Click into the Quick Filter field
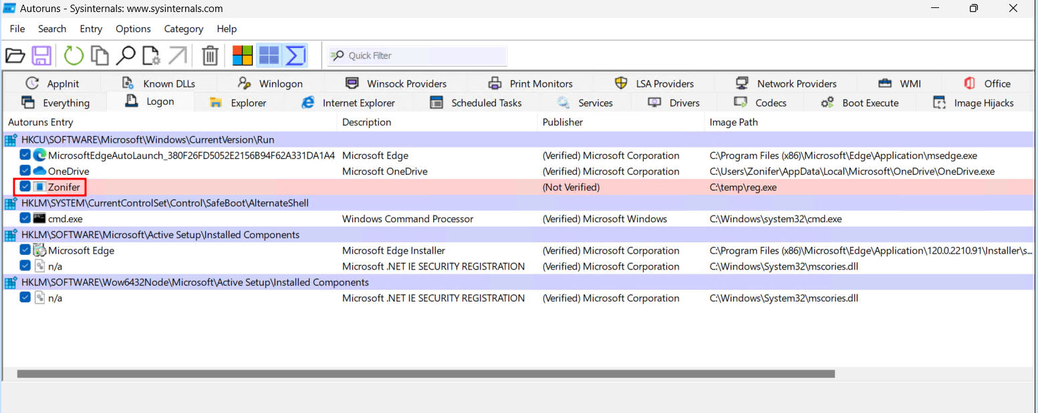 [x=418, y=55]
